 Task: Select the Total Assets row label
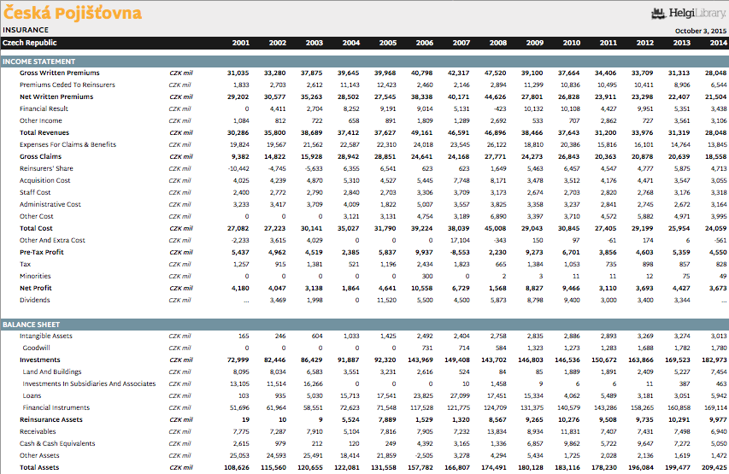39,467
